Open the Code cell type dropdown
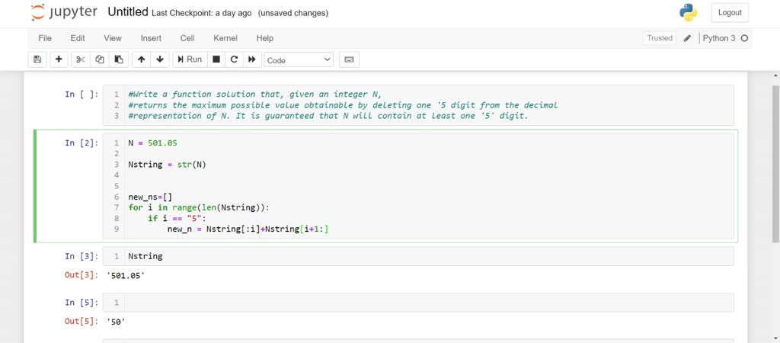Image resolution: width=780 pixels, height=343 pixels. (x=299, y=59)
